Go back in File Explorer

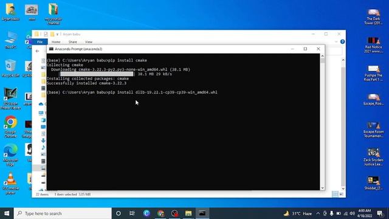38,51
